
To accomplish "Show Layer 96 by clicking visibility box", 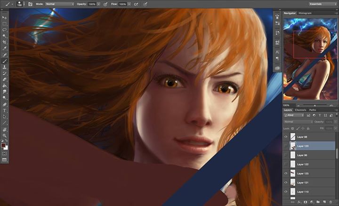I will [x=286, y=155].
